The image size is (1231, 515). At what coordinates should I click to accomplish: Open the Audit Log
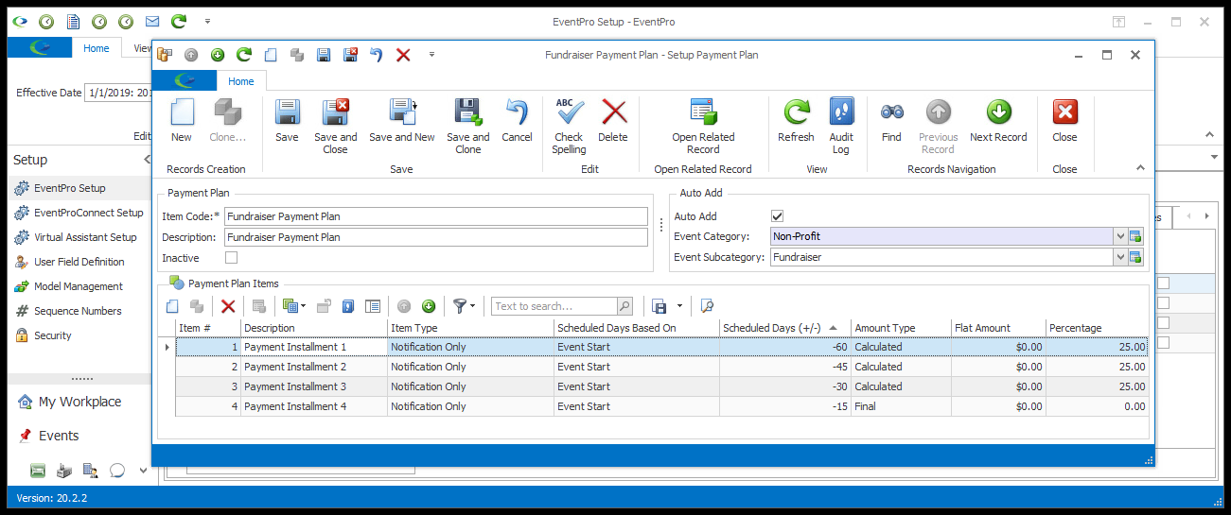click(841, 127)
